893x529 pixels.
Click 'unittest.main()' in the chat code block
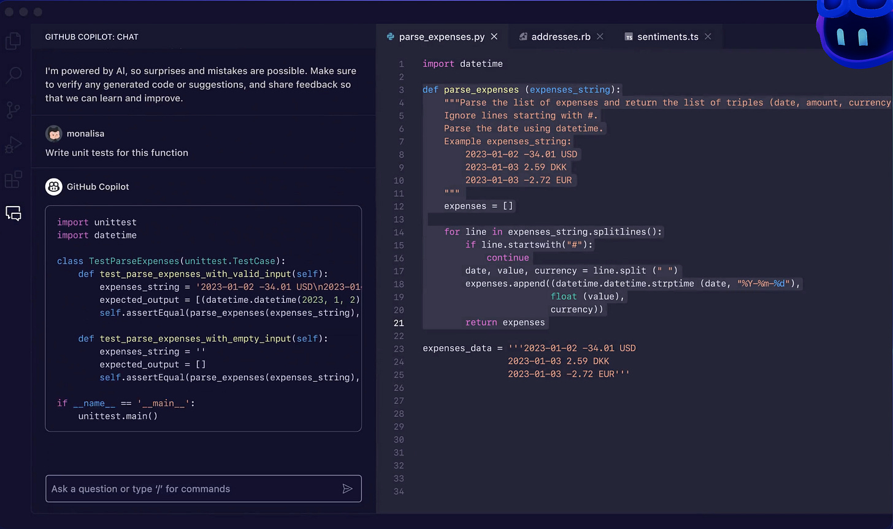click(118, 416)
